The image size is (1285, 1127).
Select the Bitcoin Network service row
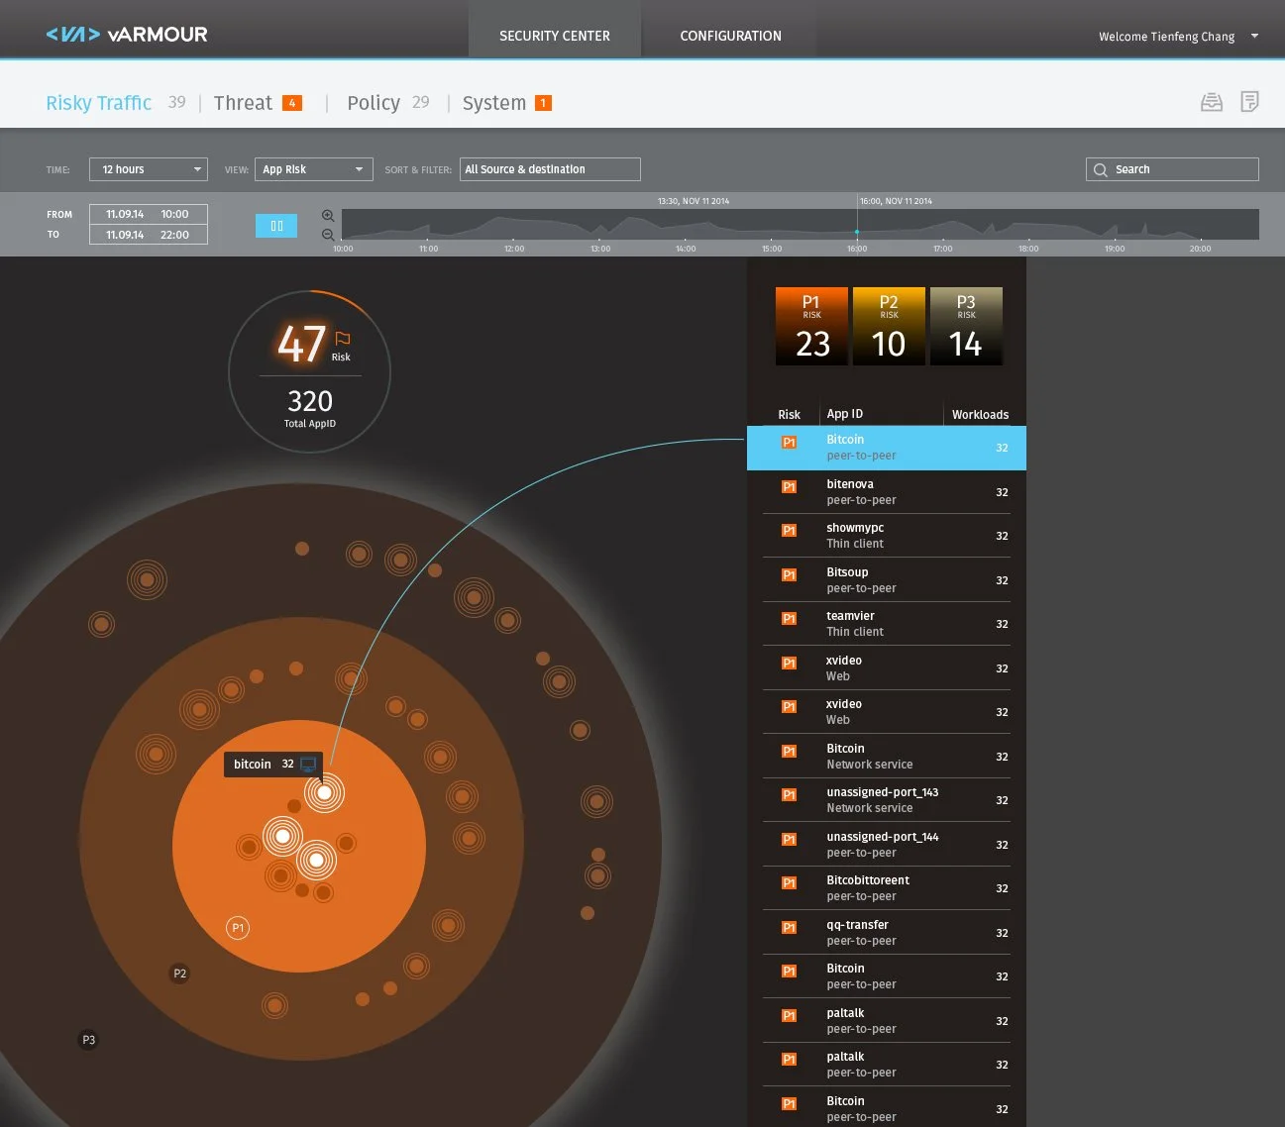click(886, 757)
